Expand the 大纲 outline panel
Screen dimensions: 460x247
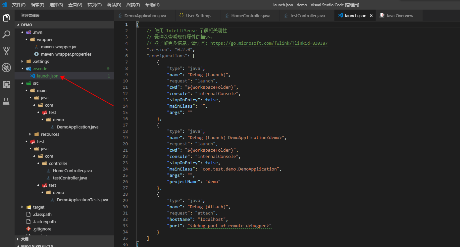click(x=25, y=239)
